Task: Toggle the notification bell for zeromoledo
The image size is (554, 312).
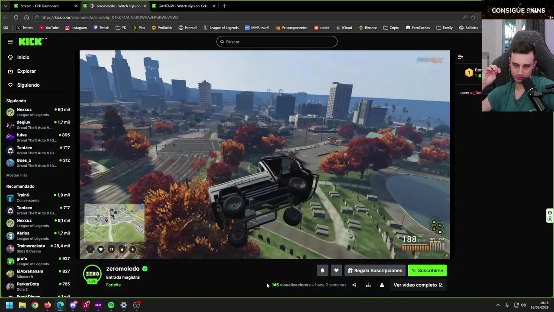Action: pos(322,270)
